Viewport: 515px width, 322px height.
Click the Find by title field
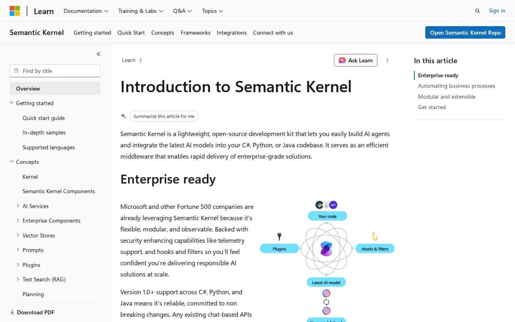(55, 71)
